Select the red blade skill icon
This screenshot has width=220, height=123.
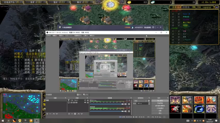point(175,109)
